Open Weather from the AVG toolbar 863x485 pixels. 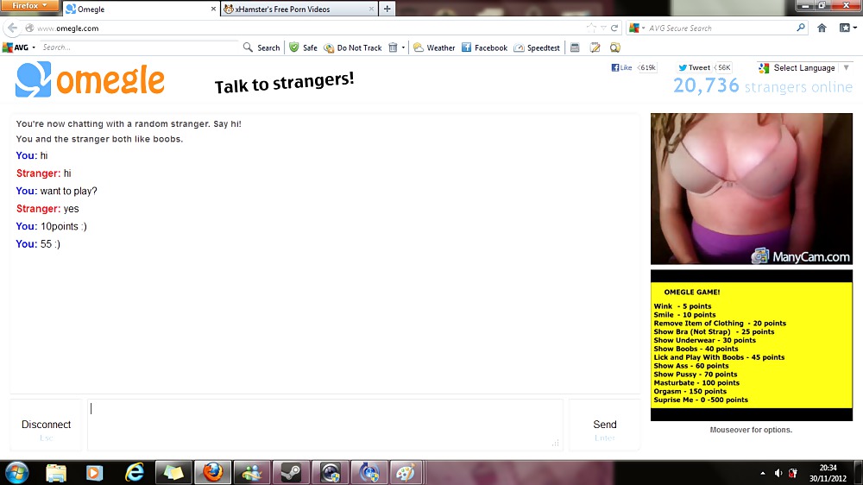pyautogui.click(x=434, y=47)
